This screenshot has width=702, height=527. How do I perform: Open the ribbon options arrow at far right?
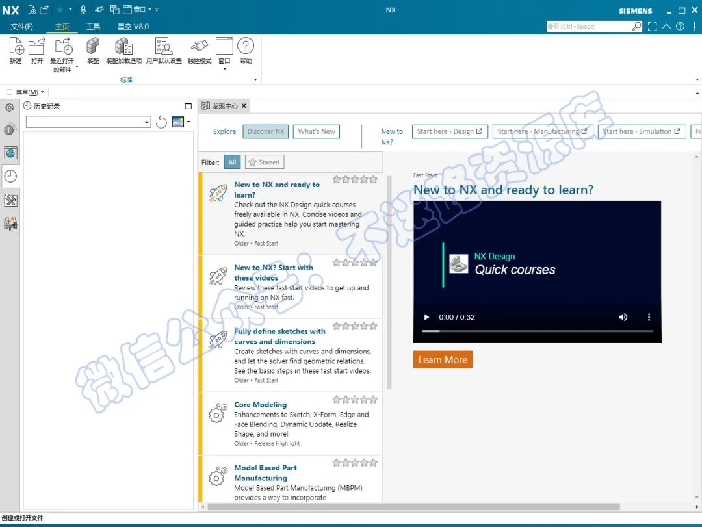coord(697,79)
